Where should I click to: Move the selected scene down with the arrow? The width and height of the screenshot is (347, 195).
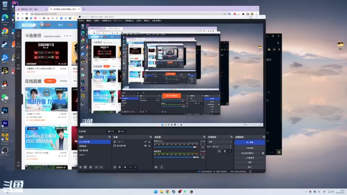coord(101,167)
